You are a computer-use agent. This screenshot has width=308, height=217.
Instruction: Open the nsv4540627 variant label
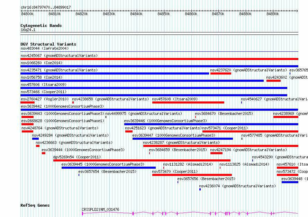coord(274,99)
